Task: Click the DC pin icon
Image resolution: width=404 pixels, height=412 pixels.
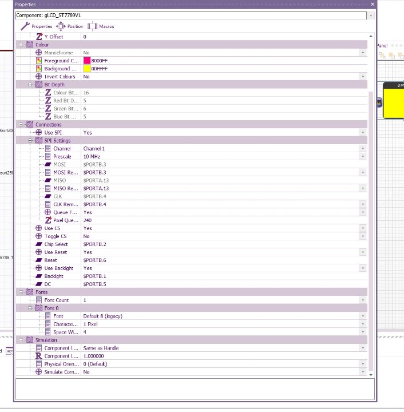Action: click(39, 284)
